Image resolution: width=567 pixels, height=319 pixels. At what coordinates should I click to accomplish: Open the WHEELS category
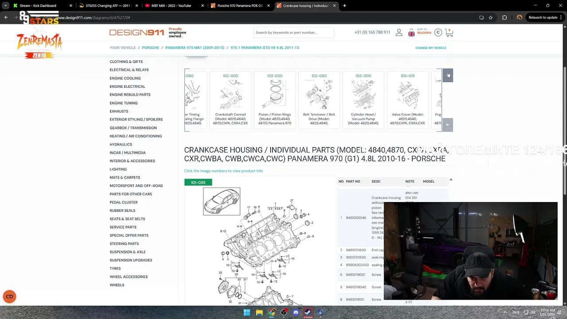117,285
